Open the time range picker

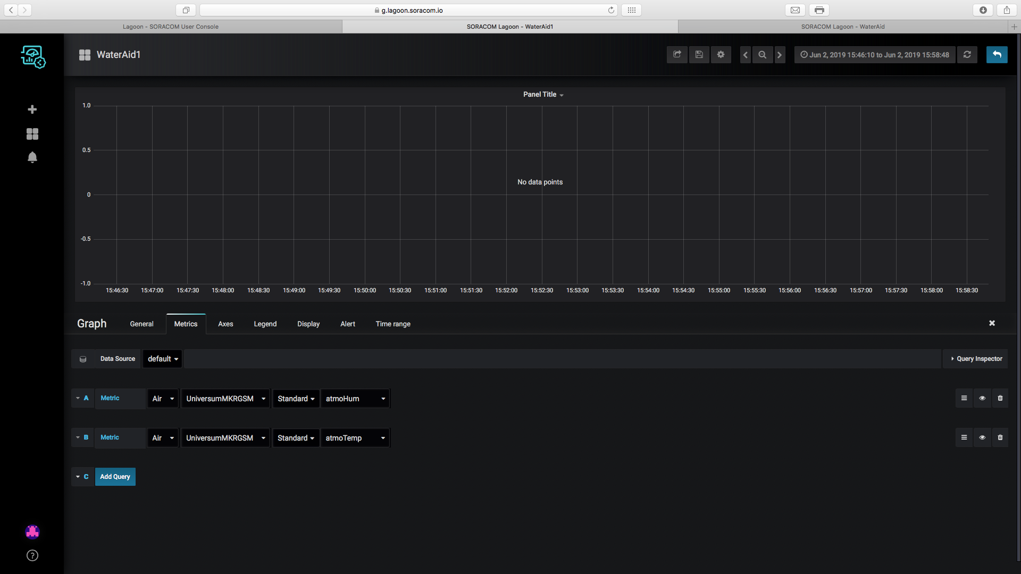tap(875, 55)
